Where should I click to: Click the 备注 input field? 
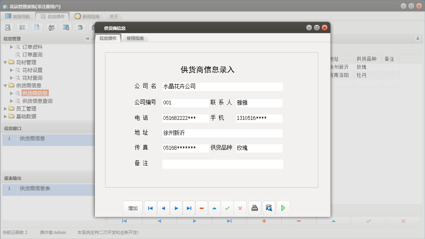tap(223, 163)
